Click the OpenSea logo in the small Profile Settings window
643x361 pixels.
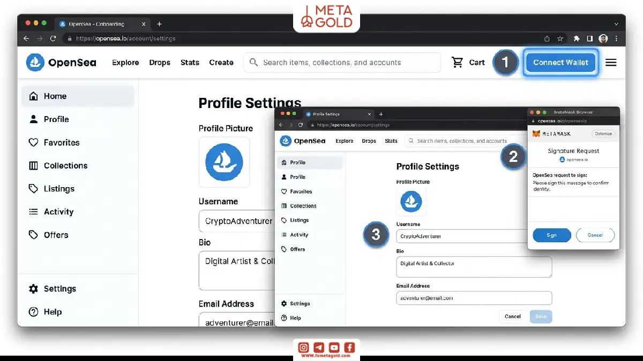(x=303, y=141)
